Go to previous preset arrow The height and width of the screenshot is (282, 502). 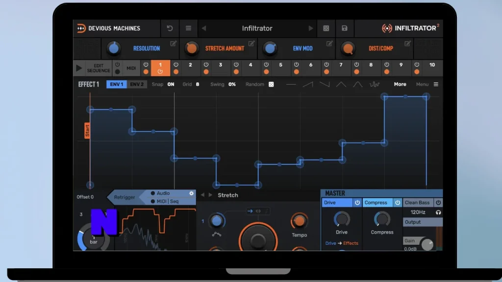pyautogui.click(x=204, y=28)
